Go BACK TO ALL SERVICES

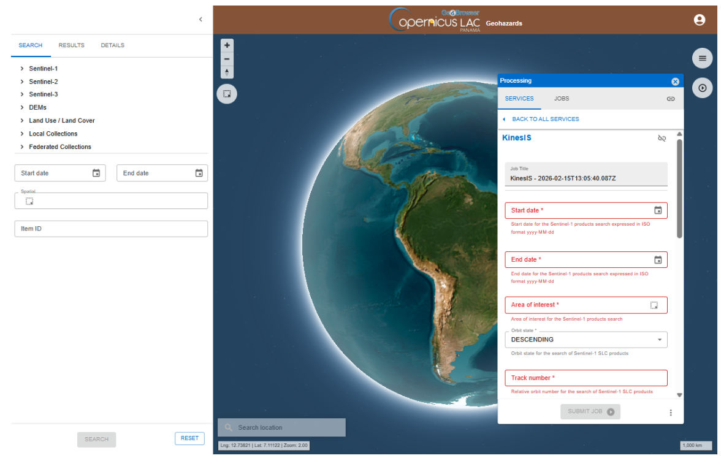(541, 119)
